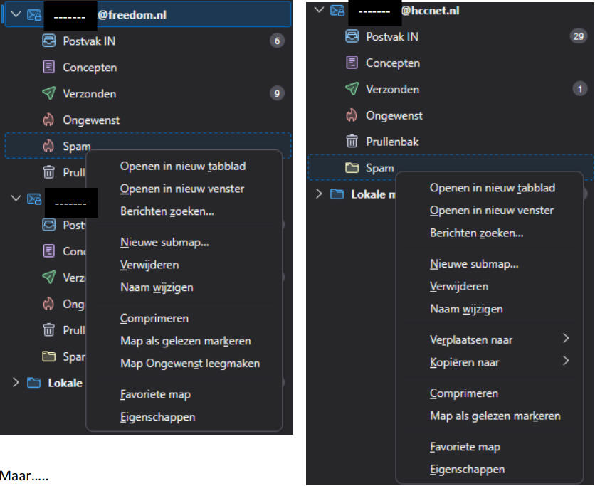Click the hccnet.nl Prullenbak trash icon
595x486 pixels.
352,142
